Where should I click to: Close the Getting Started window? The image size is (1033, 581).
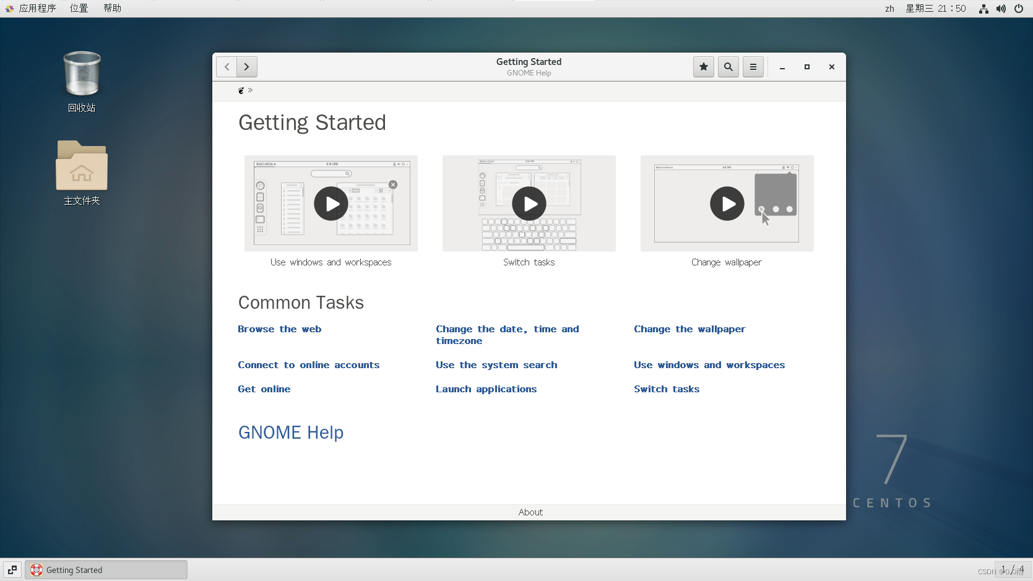pos(832,67)
